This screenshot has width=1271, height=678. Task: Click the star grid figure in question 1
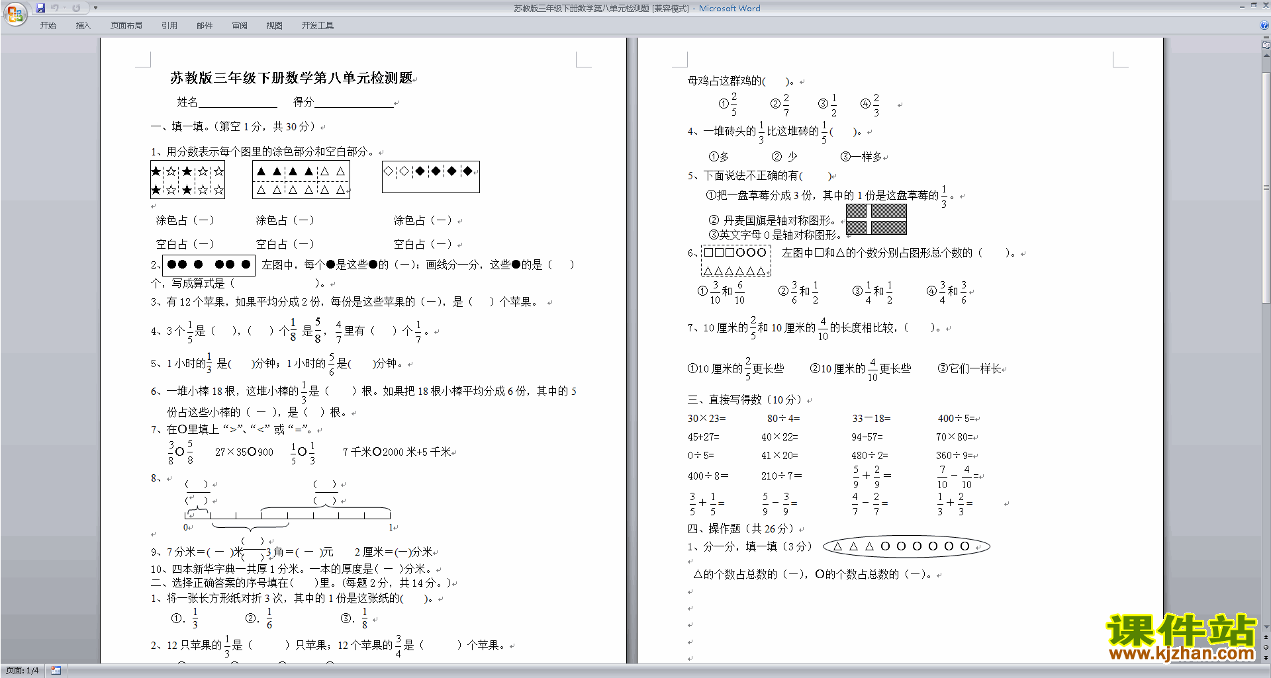coord(187,180)
